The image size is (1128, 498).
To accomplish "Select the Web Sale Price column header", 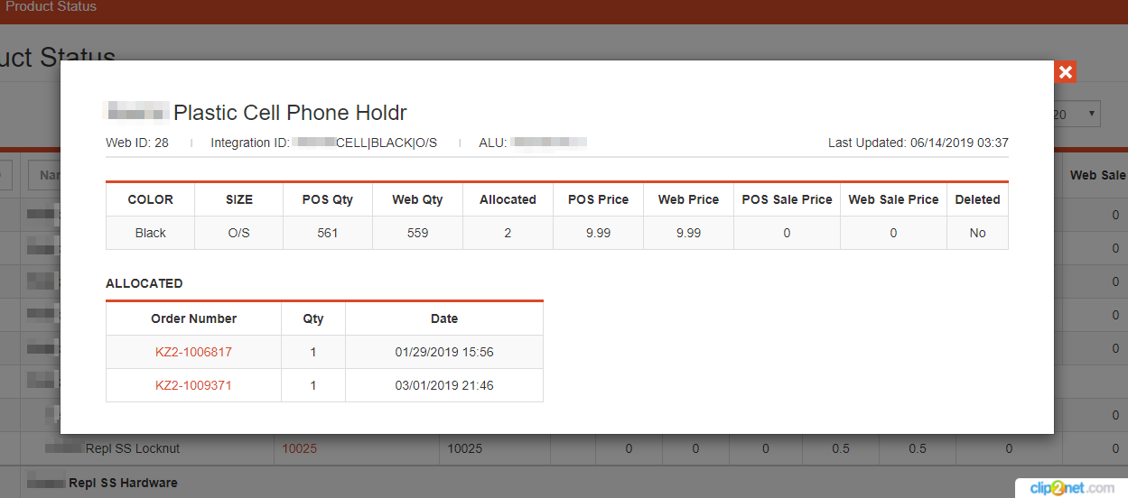I will (x=893, y=199).
